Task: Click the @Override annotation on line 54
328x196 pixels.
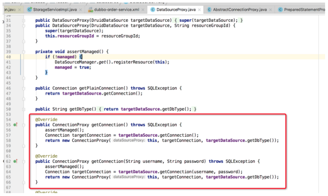Action: point(46,120)
